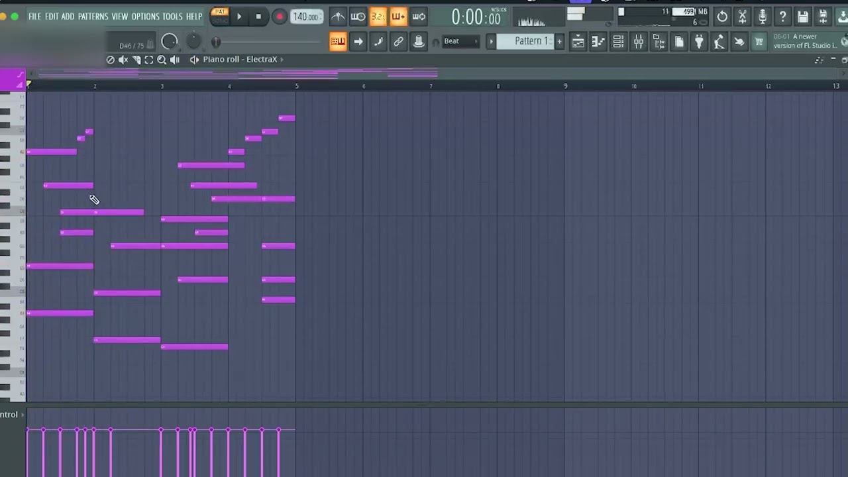Click the save new version icon
The image size is (848, 477).
tap(823, 17)
